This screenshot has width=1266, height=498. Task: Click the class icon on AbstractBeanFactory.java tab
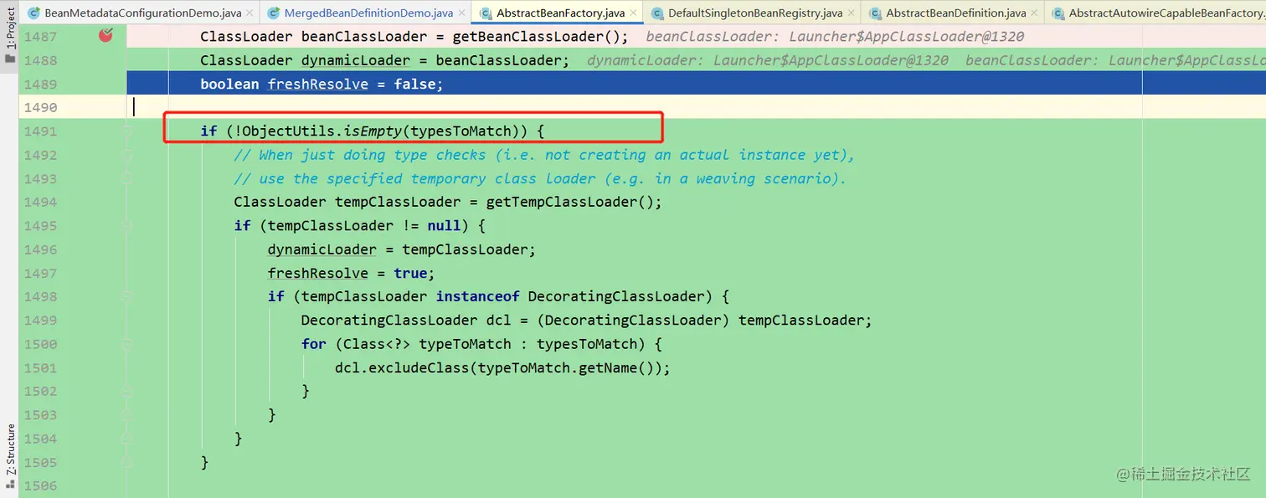pyautogui.click(x=486, y=13)
